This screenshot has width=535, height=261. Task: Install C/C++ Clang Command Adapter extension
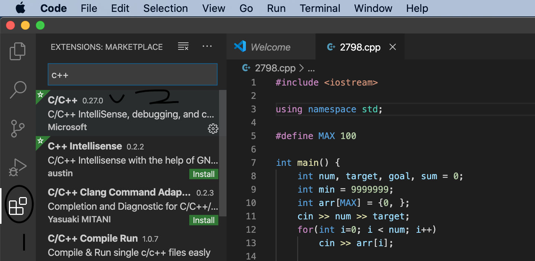pos(204,220)
